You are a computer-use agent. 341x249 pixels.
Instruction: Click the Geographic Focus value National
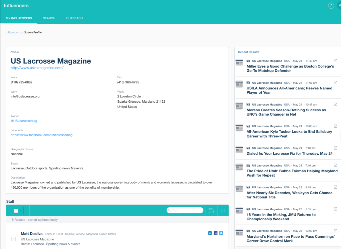click(x=17, y=154)
